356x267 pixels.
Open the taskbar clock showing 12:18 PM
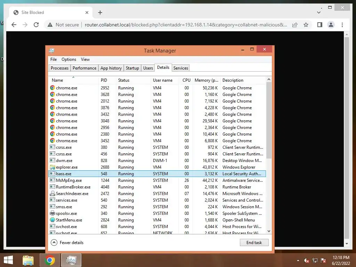coord(341,260)
